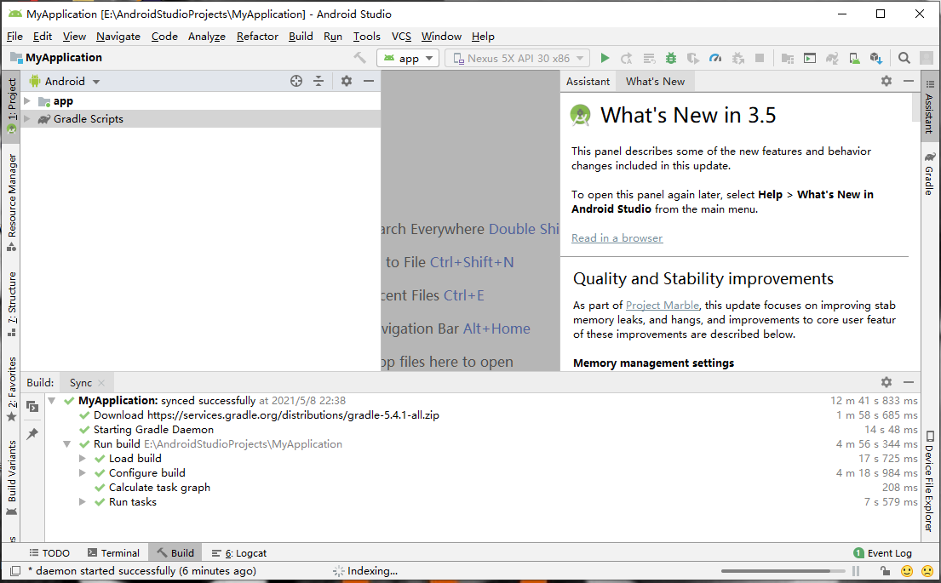The width and height of the screenshot is (941, 583).
Task: Start debugging app with bug icon
Action: tap(671, 58)
